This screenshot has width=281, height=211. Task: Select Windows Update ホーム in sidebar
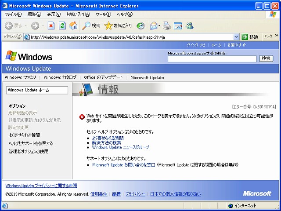tap(37, 90)
